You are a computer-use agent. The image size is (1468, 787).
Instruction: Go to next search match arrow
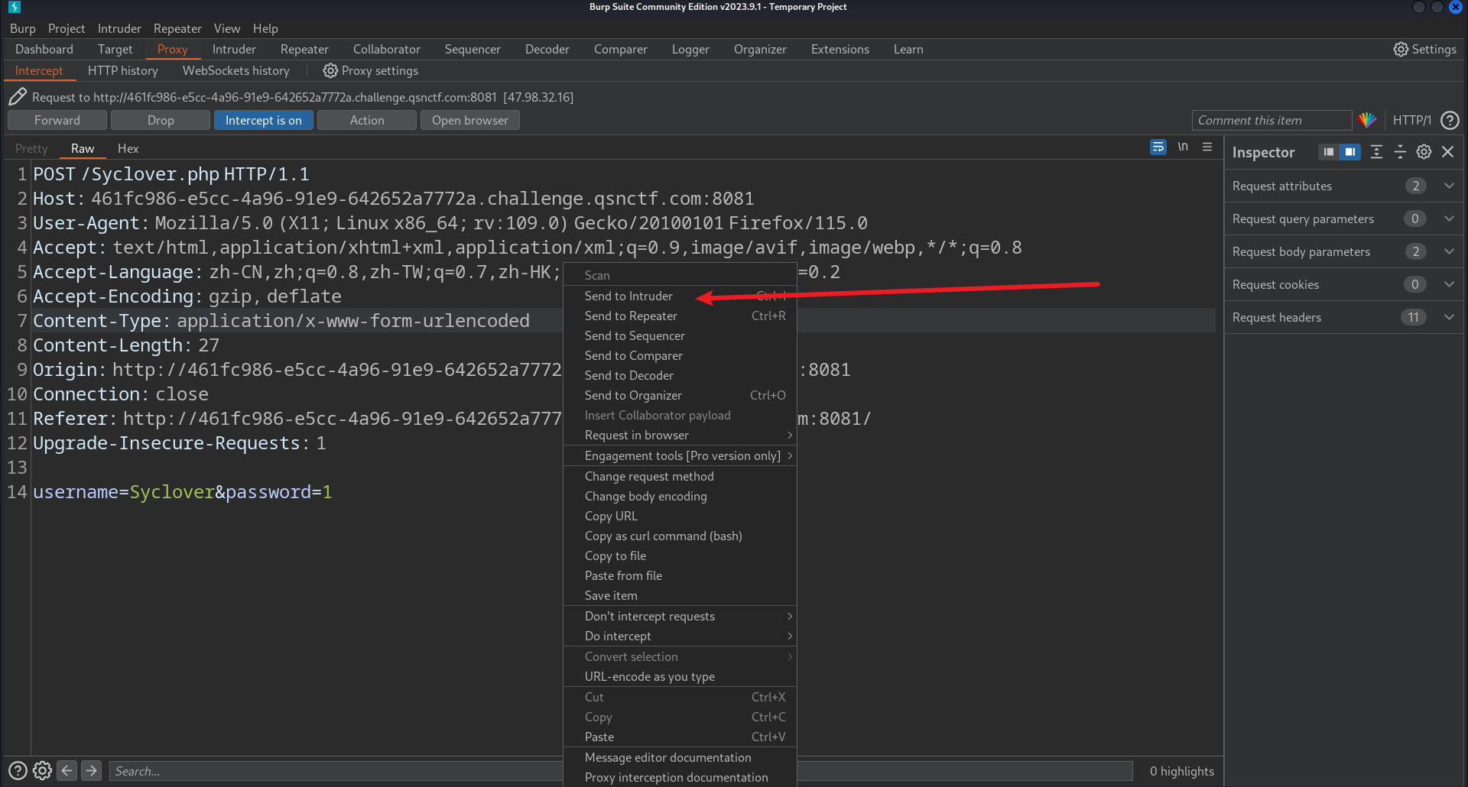click(x=92, y=771)
